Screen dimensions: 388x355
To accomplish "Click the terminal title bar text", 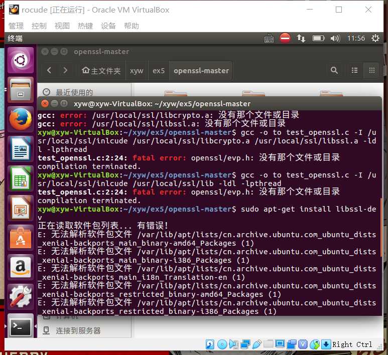I will (162, 104).
